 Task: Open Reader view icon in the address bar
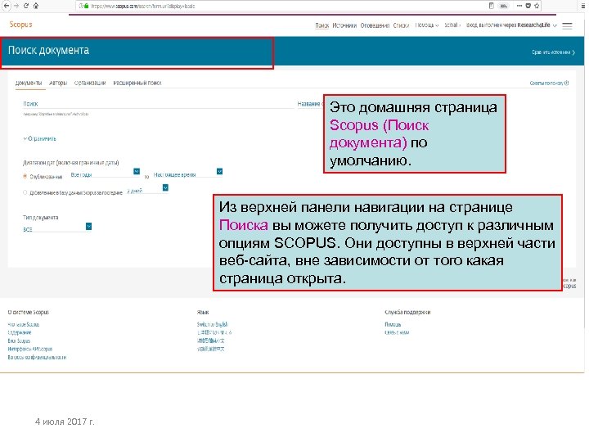pyautogui.click(x=492, y=6)
